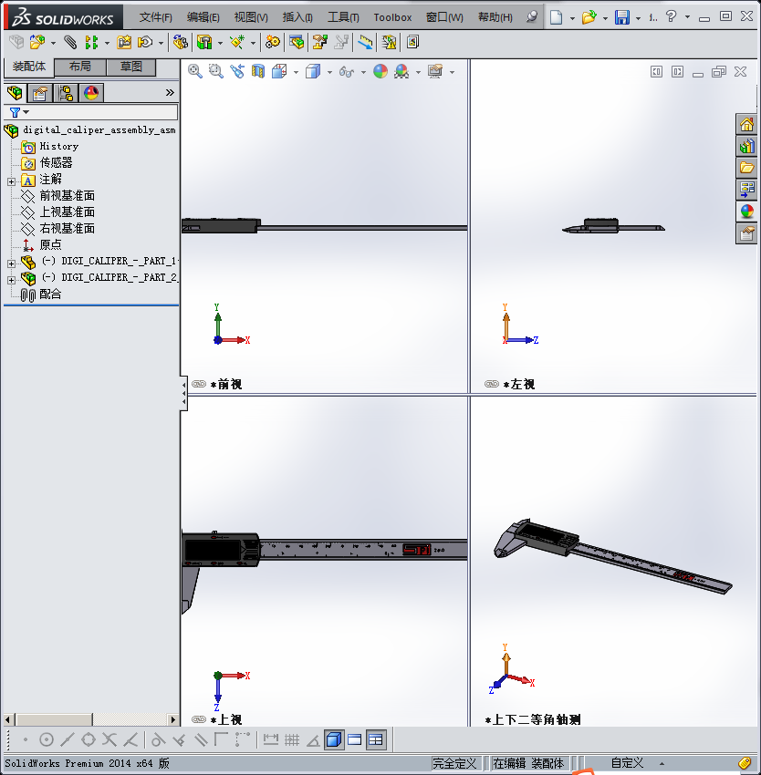Click the Reference Geometry icon
The width and height of the screenshot is (761, 775).
pyautogui.click(x=237, y=42)
